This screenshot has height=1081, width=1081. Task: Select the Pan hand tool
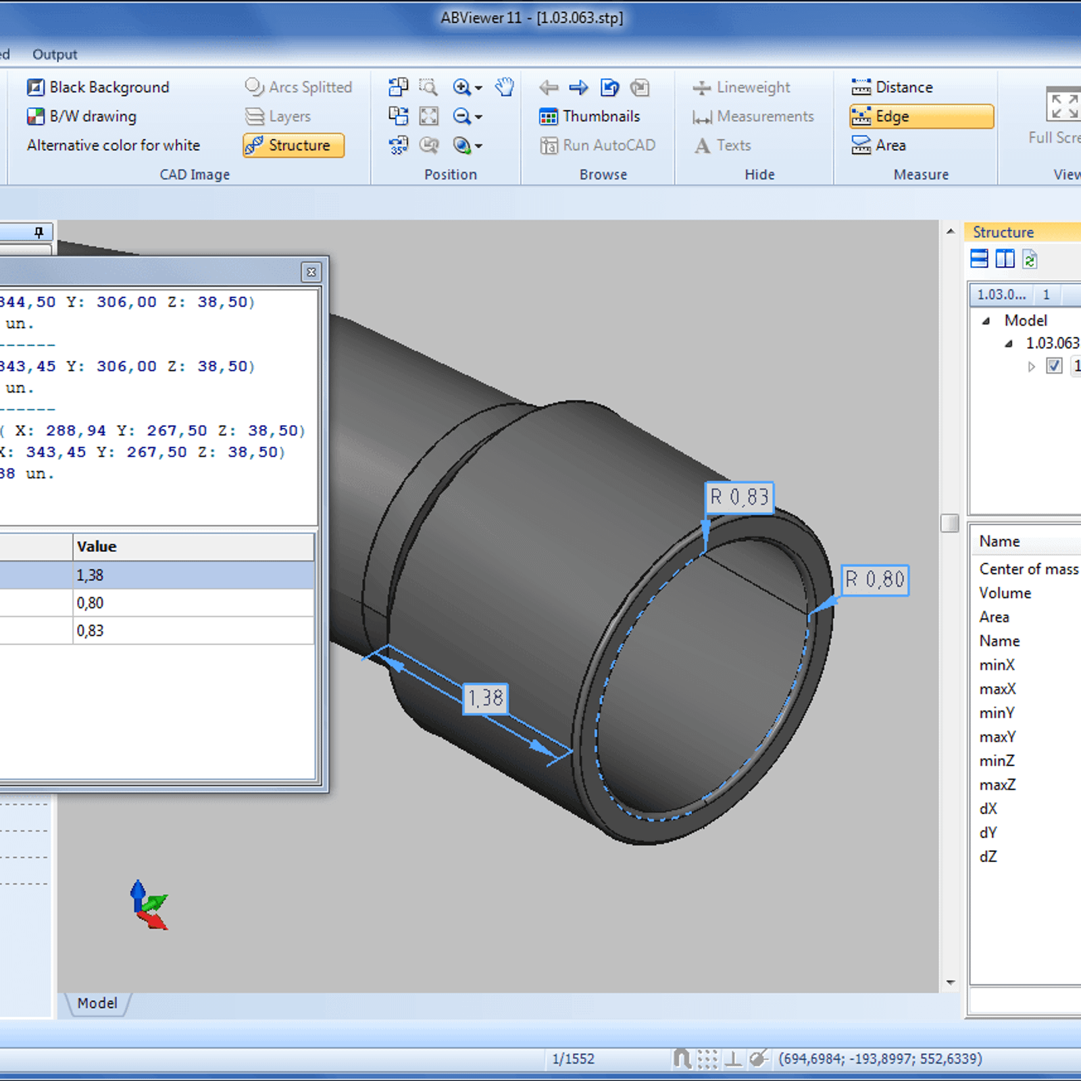pos(504,87)
